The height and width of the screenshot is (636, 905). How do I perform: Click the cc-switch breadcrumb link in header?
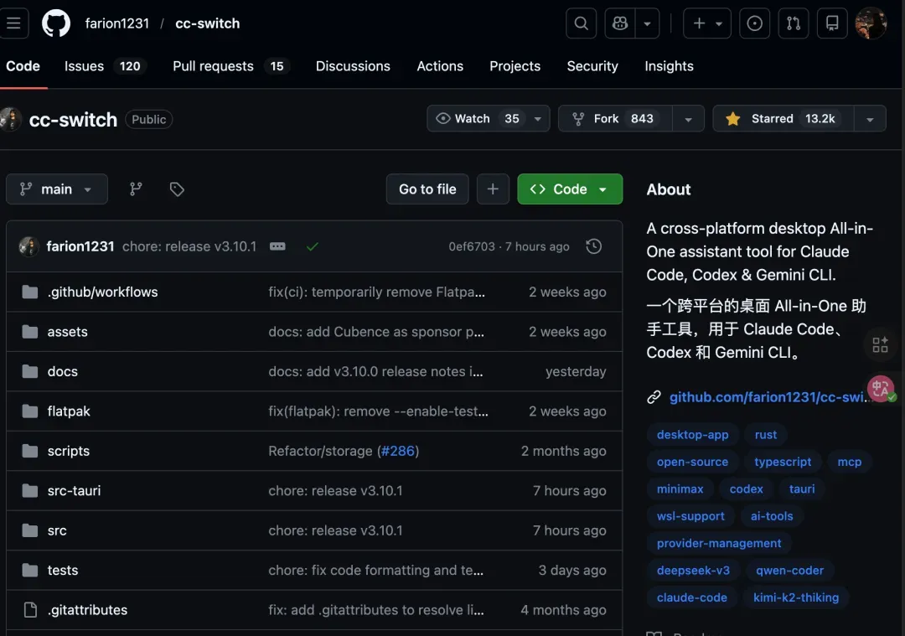pyautogui.click(x=207, y=23)
